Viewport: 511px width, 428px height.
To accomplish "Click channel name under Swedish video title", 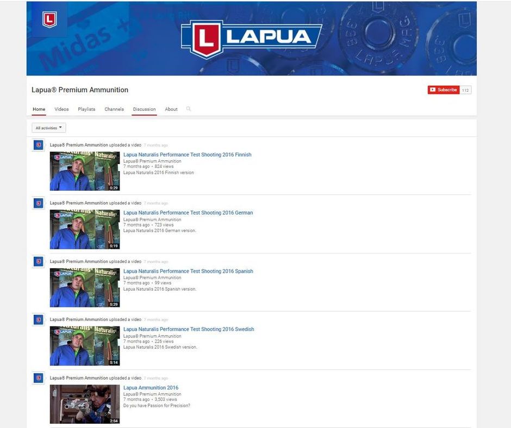I will [152, 336].
